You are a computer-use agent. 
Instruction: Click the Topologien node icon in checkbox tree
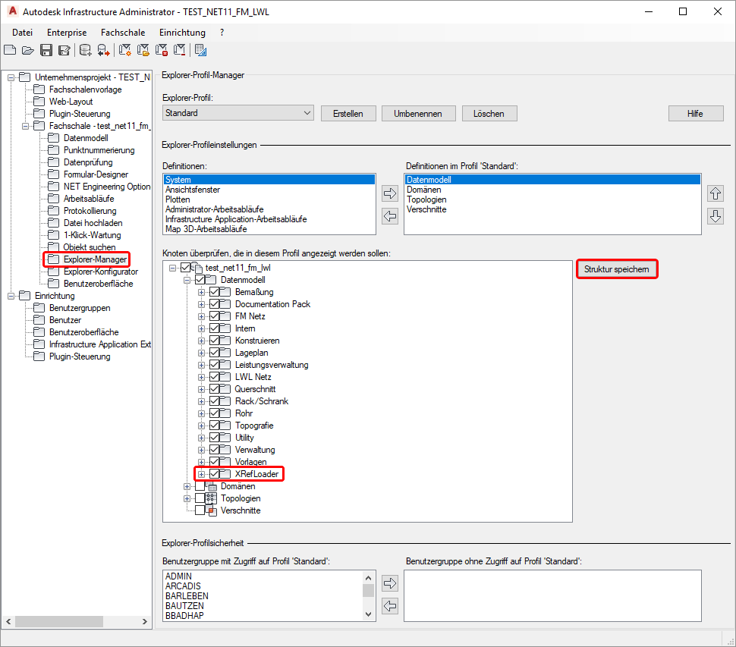tap(211, 498)
